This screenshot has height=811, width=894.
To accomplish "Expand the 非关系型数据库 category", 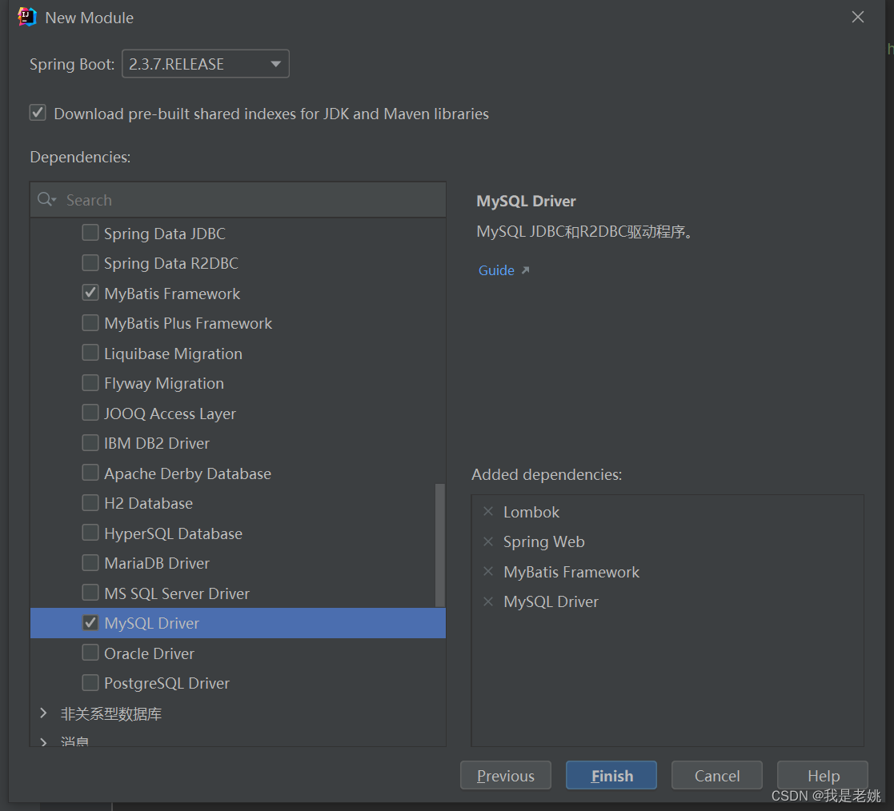I will [x=43, y=713].
